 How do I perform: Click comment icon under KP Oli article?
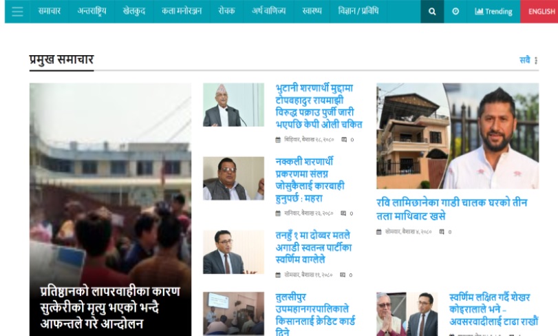[344, 140]
